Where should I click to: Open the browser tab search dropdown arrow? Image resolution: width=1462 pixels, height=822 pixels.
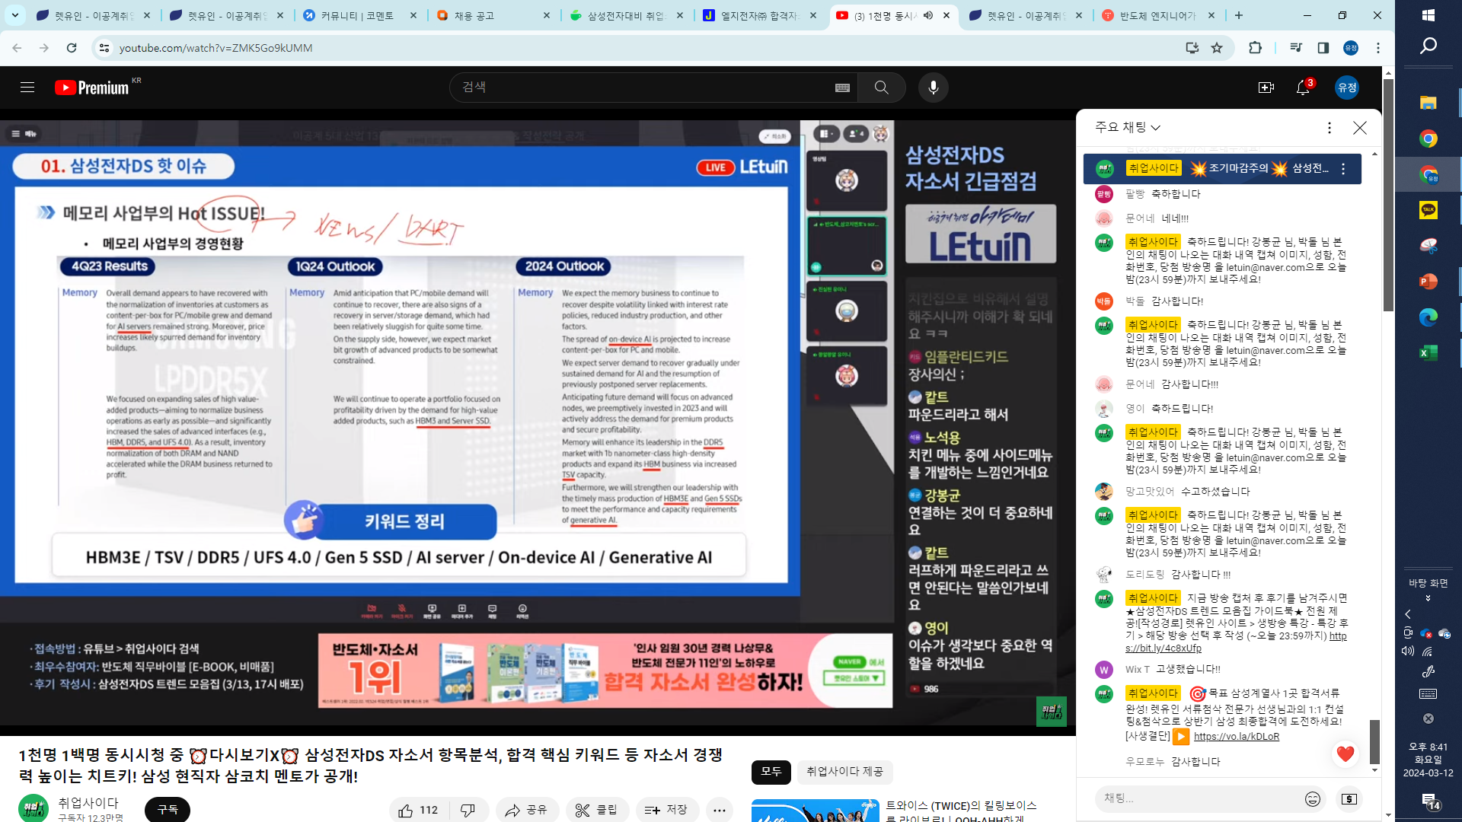(x=15, y=15)
